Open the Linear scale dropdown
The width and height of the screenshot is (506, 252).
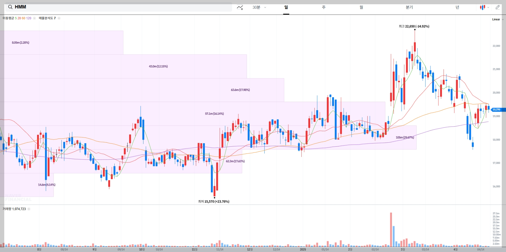click(x=498, y=19)
